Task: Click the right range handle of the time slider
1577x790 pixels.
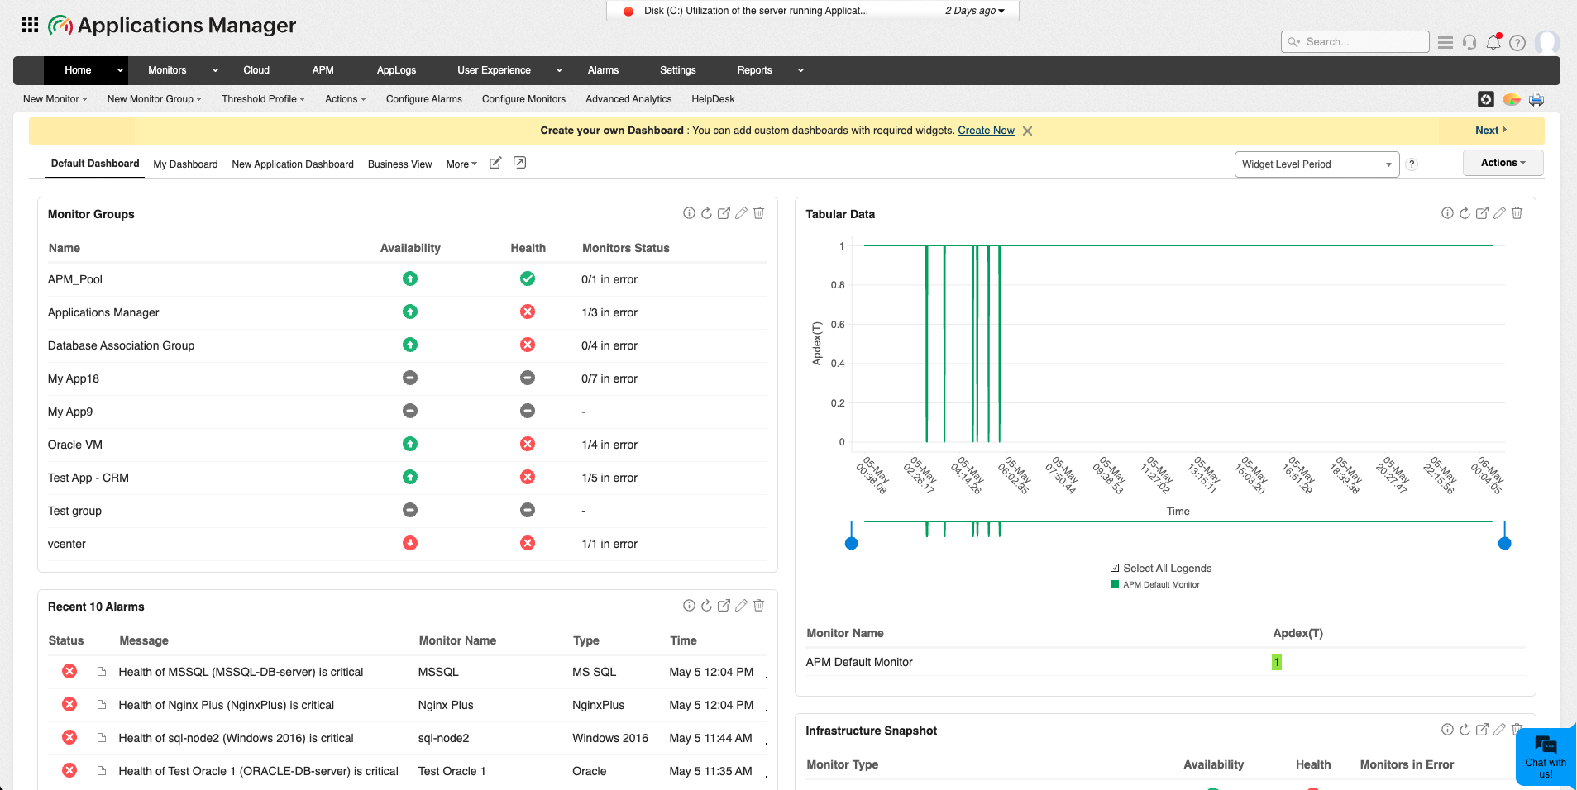Action: (x=1505, y=543)
